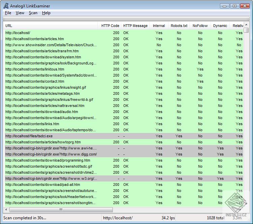
Task: Select the look/BackgroundLog... row
Action: 124,63
